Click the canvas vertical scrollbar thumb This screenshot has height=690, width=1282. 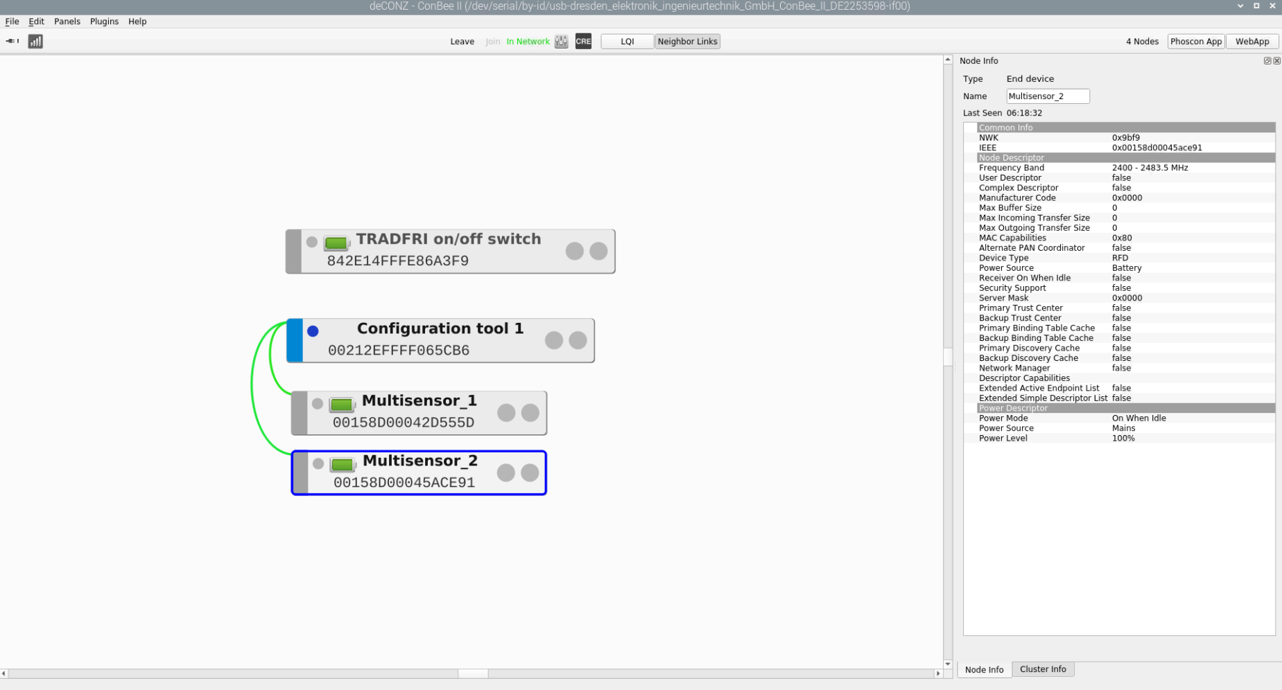pyautogui.click(x=948, y=357)
